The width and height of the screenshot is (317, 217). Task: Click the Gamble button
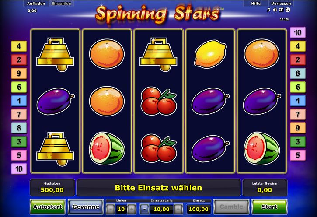point(231,206)
